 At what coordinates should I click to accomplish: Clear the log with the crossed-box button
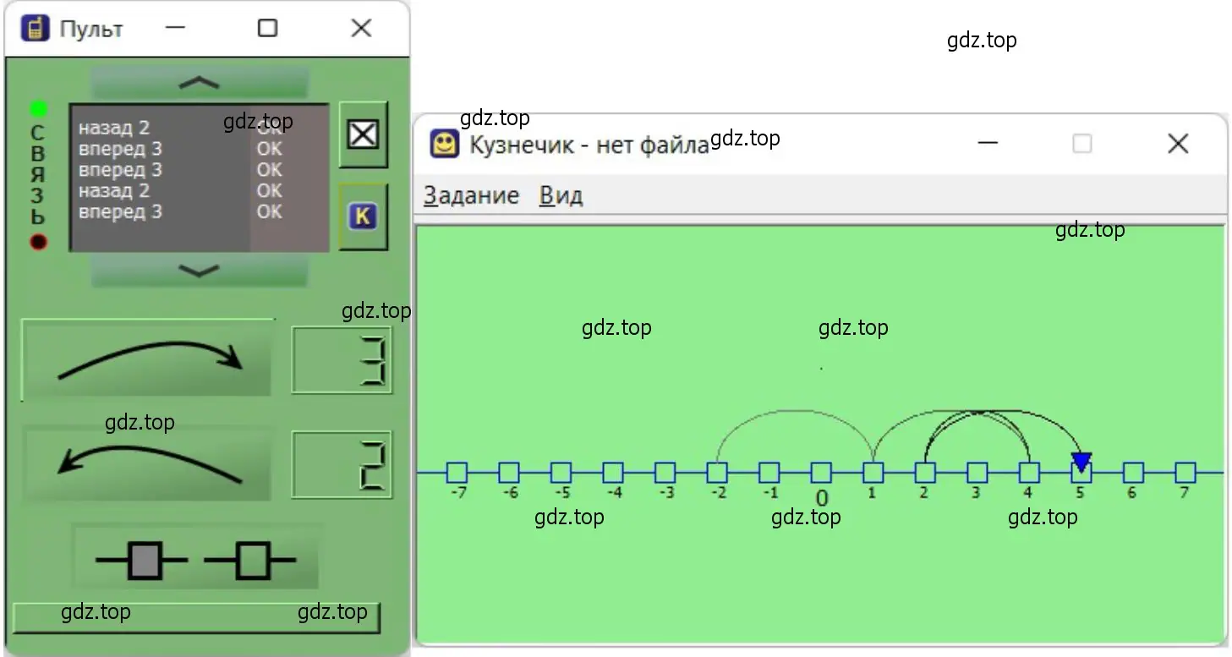pyautogui.click(x=363, y=134)
